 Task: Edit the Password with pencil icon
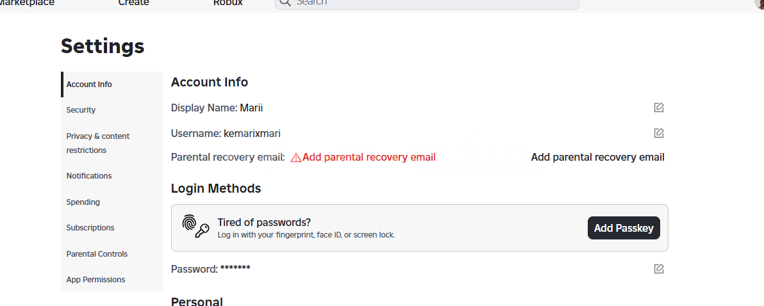click(659, 268)
